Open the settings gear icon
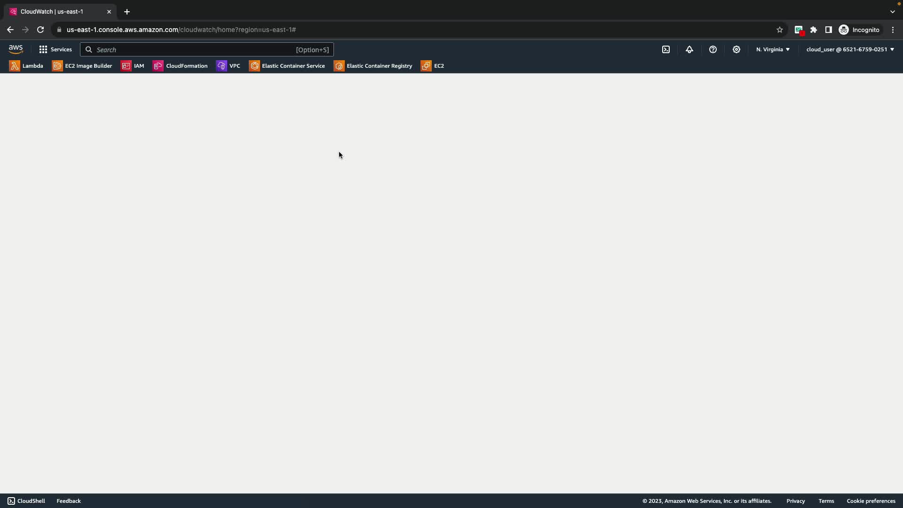 click(737, 49)
